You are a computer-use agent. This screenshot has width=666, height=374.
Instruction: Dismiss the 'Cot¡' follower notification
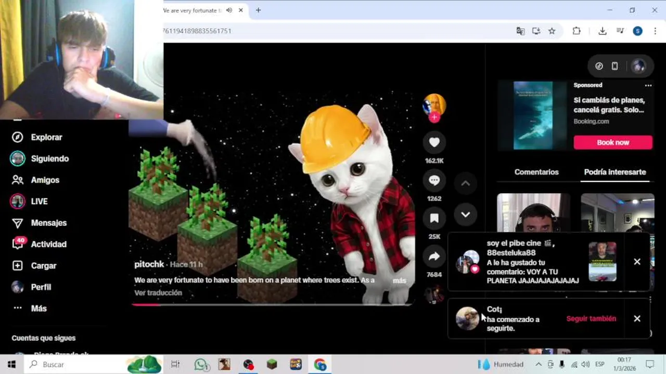(637, 318)
